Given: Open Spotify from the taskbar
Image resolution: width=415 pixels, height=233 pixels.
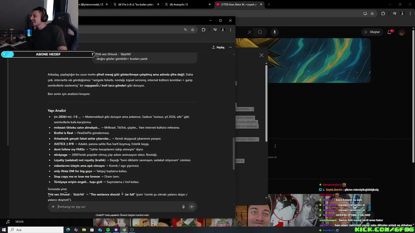Looking at the screenshot, I should [x=108, y=230].
